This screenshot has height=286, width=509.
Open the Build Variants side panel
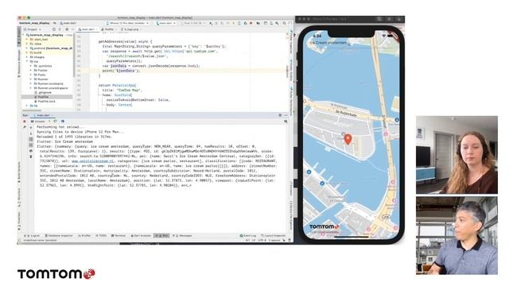pyautogui.click(x=19, y=172)
